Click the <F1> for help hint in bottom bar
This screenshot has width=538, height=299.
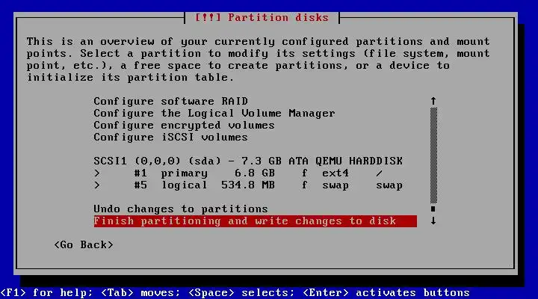[x=46, y=292]
